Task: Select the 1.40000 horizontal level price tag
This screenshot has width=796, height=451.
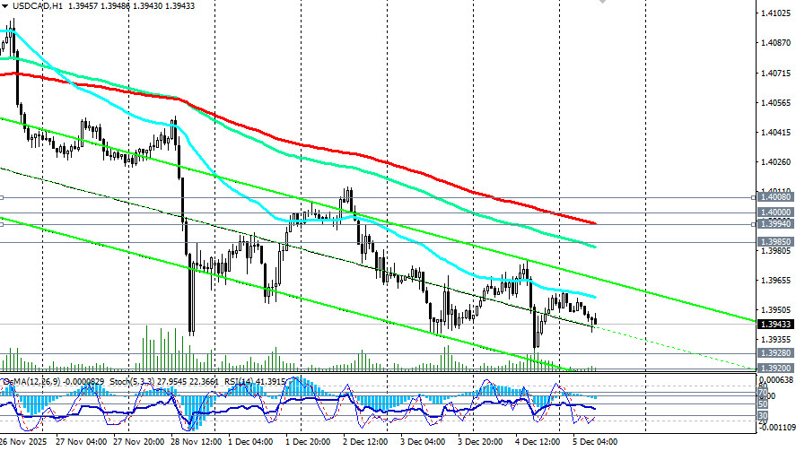Action: pos(775,212)
